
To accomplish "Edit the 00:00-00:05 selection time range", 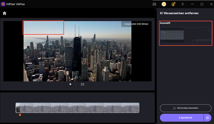I will pyautogui.click(x=193, y=40).
